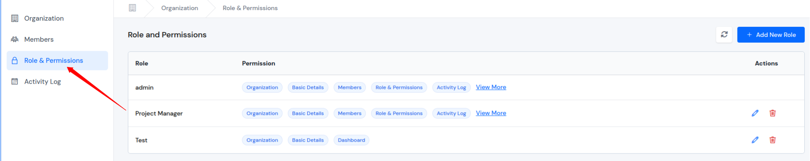Click the building icon in the breadcrumb

pyautogui.click(x=132, y=8)
